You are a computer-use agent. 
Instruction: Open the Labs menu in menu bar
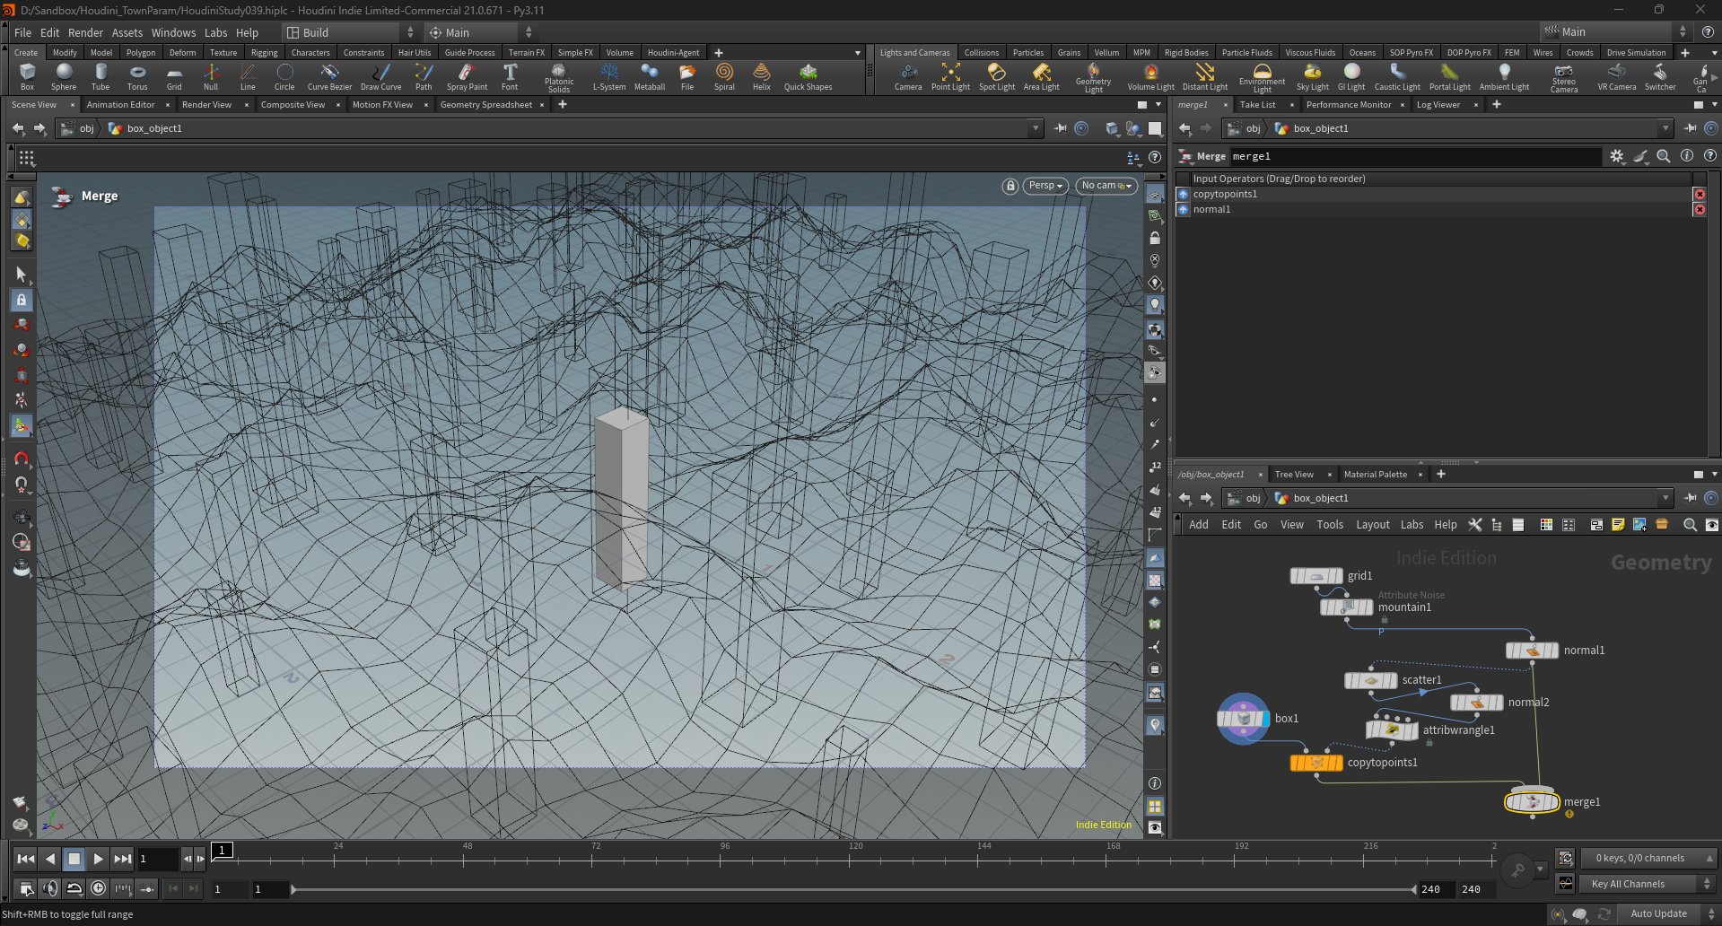click(215, 32)
